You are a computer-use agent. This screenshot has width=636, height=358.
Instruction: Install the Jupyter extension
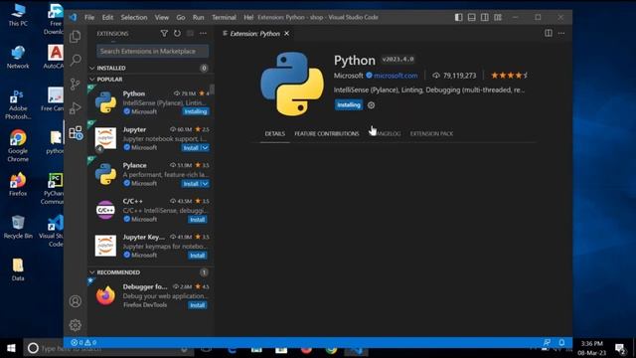[191, 148]
